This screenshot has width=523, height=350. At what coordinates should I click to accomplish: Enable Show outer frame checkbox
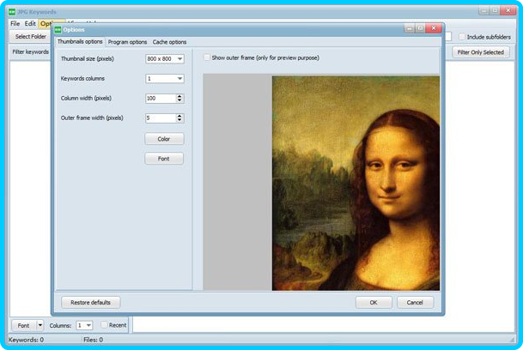point(207,57)
